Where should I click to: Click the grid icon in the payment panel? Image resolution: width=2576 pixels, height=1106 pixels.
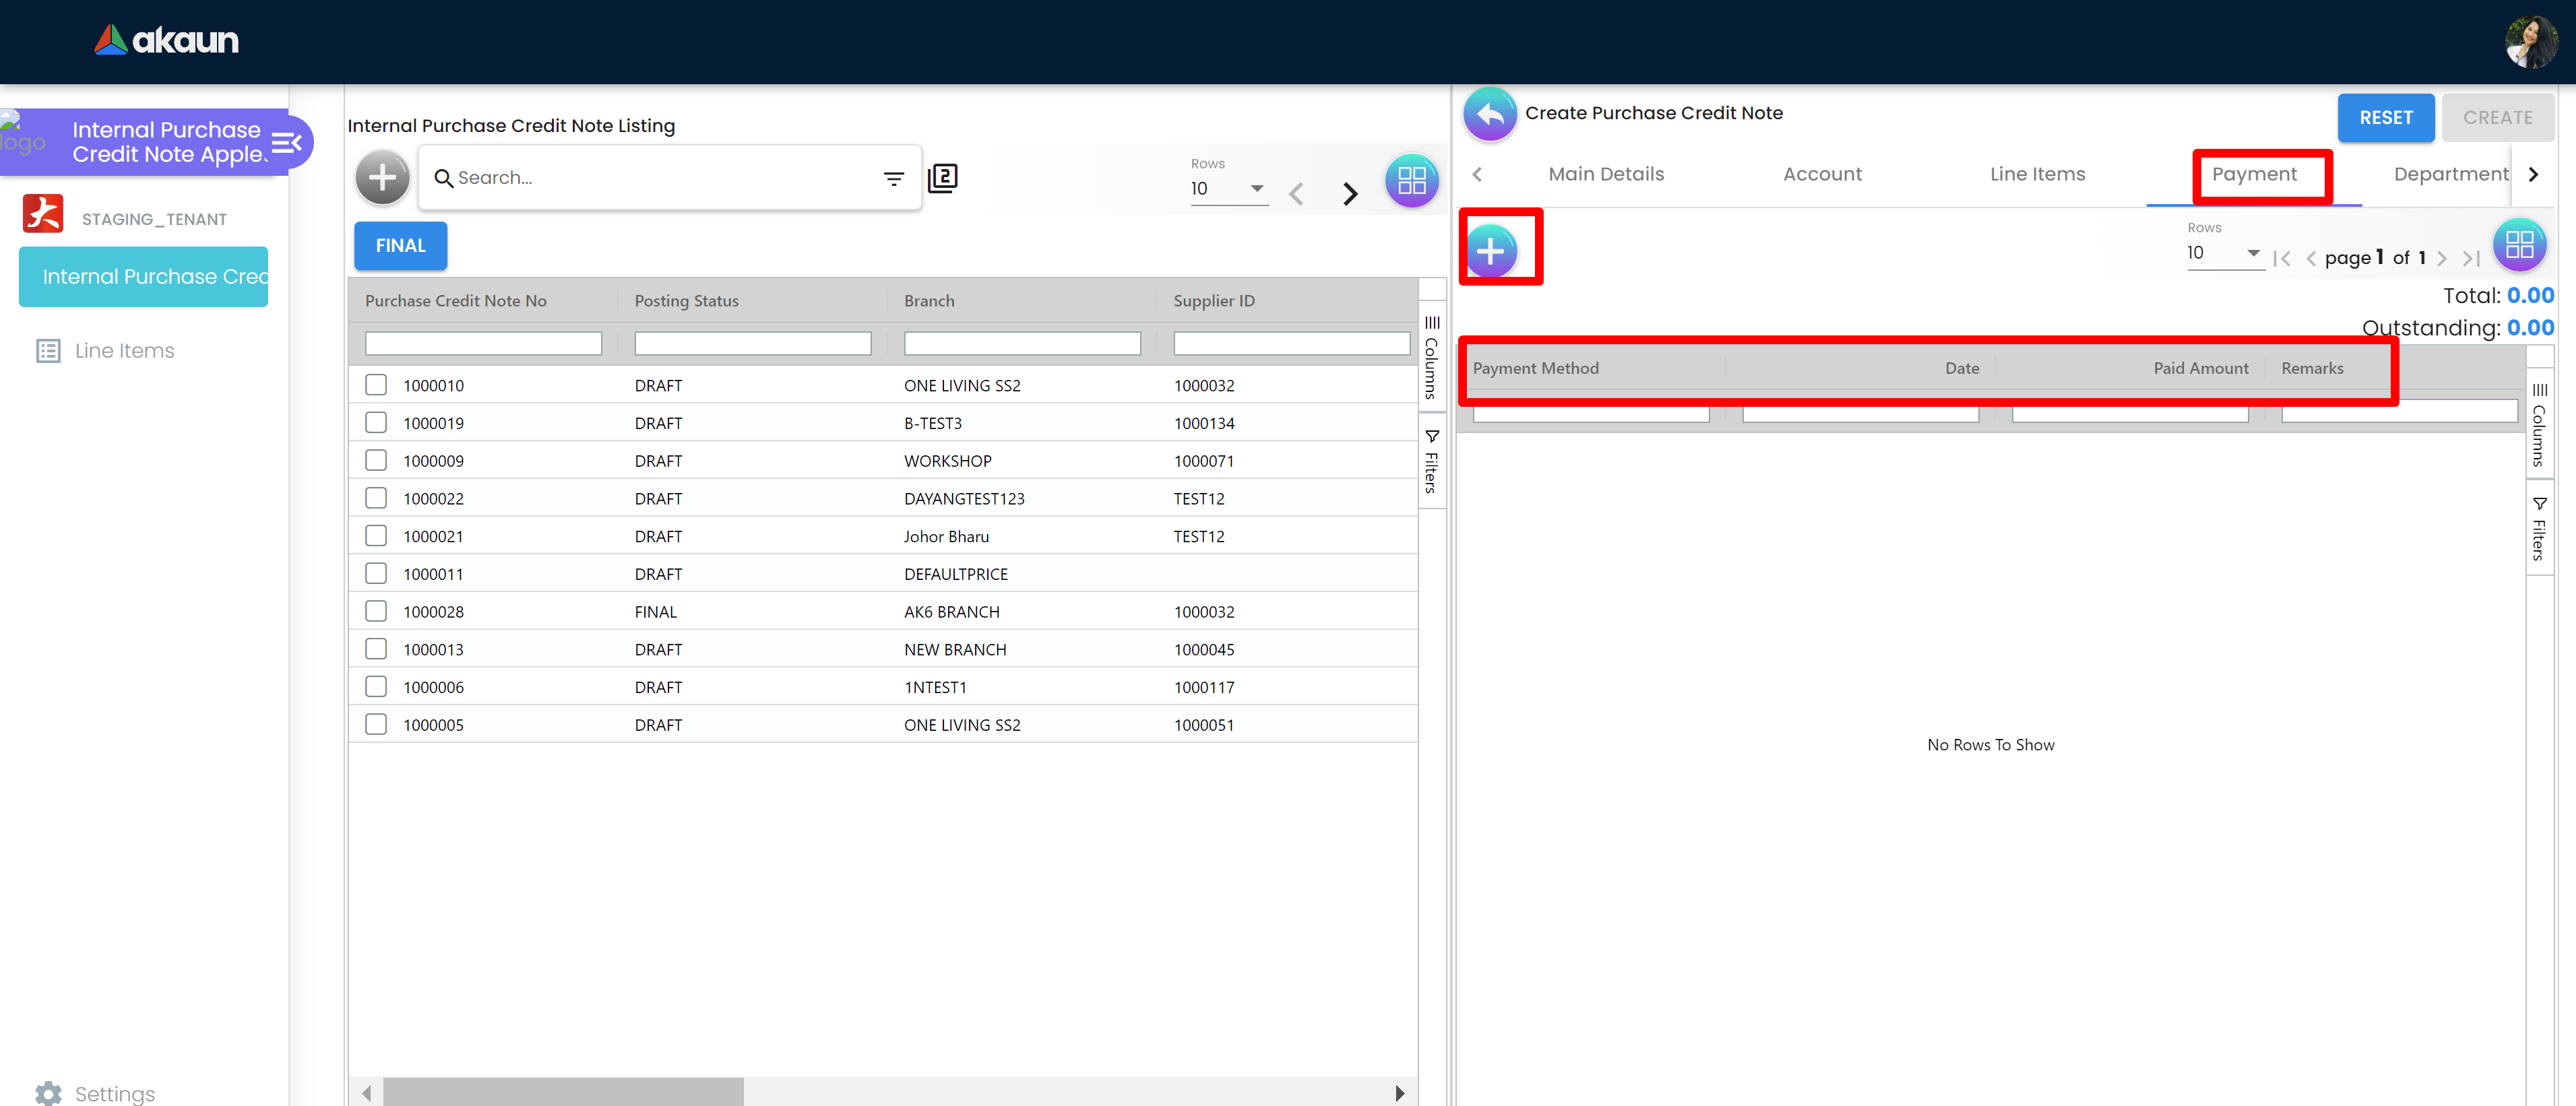[2518, 245]
